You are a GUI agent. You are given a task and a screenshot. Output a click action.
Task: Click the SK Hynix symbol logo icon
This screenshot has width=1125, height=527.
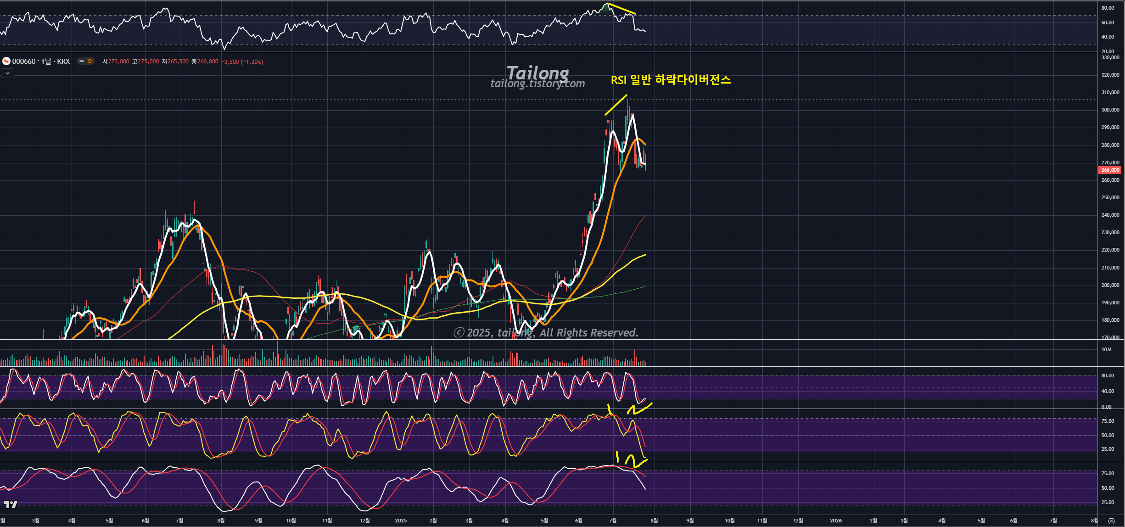(6, 62)
